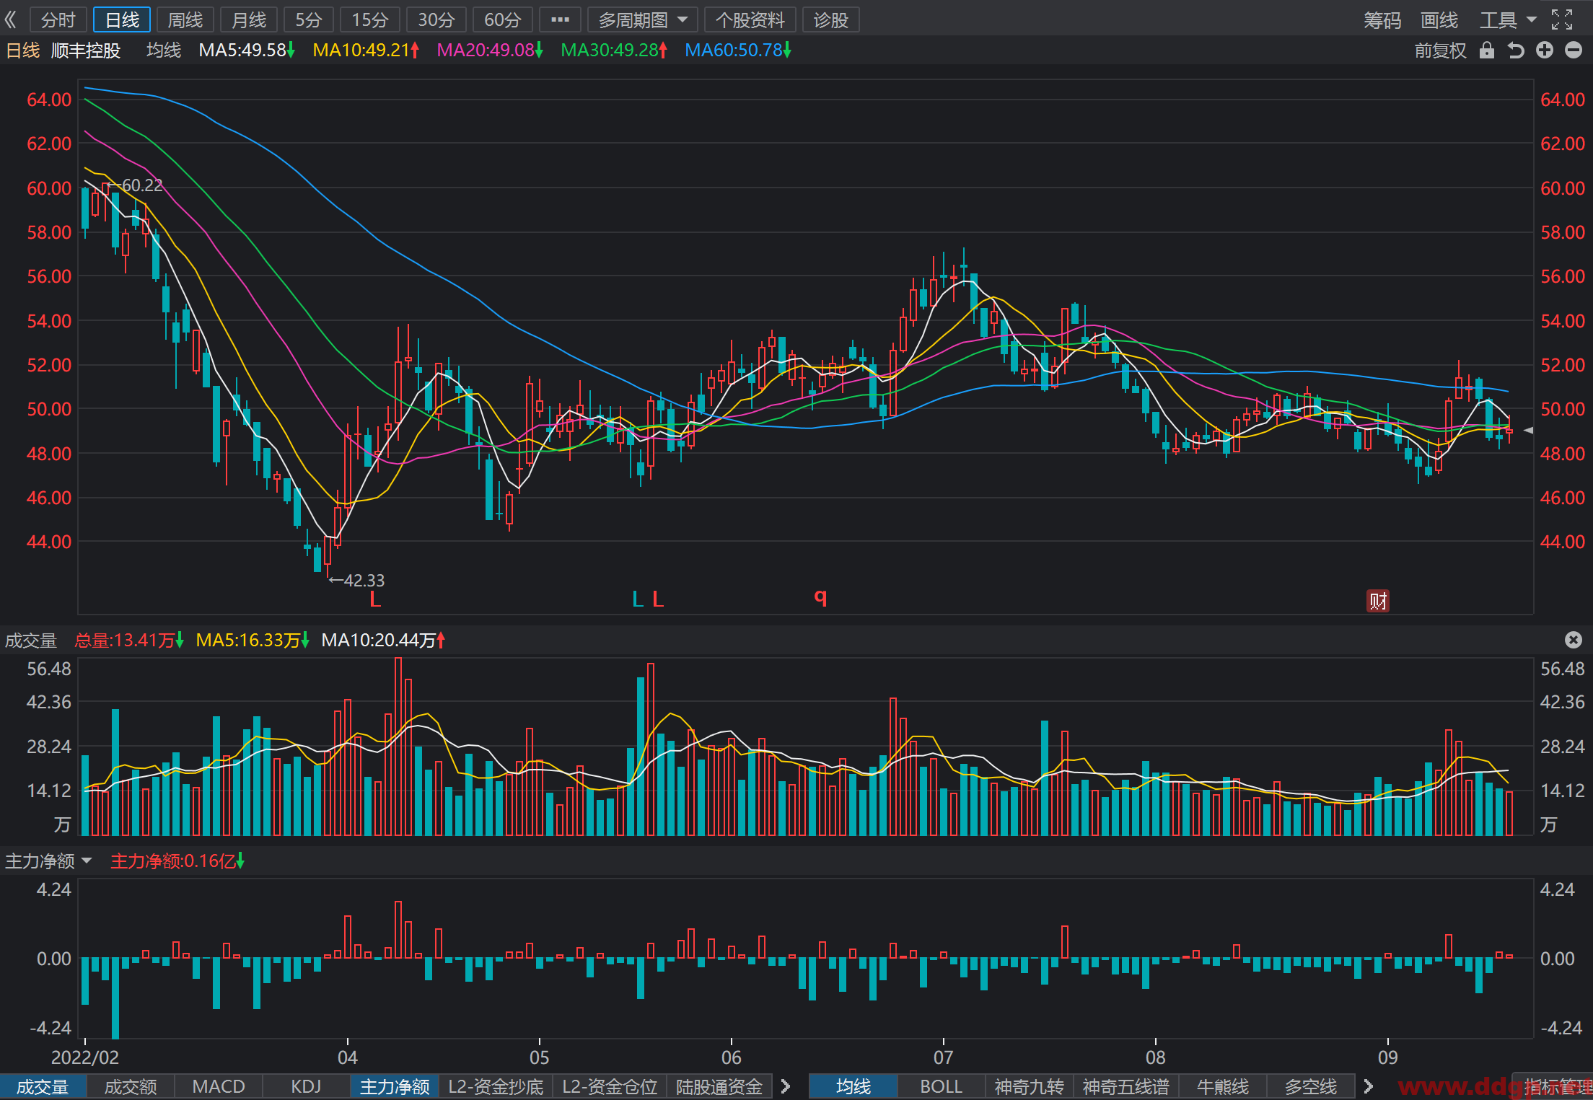Select the 成交额 indicator tab

(131, 1086)
